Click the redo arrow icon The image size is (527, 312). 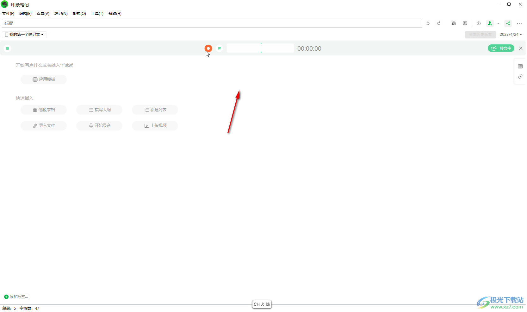[439, 23]
